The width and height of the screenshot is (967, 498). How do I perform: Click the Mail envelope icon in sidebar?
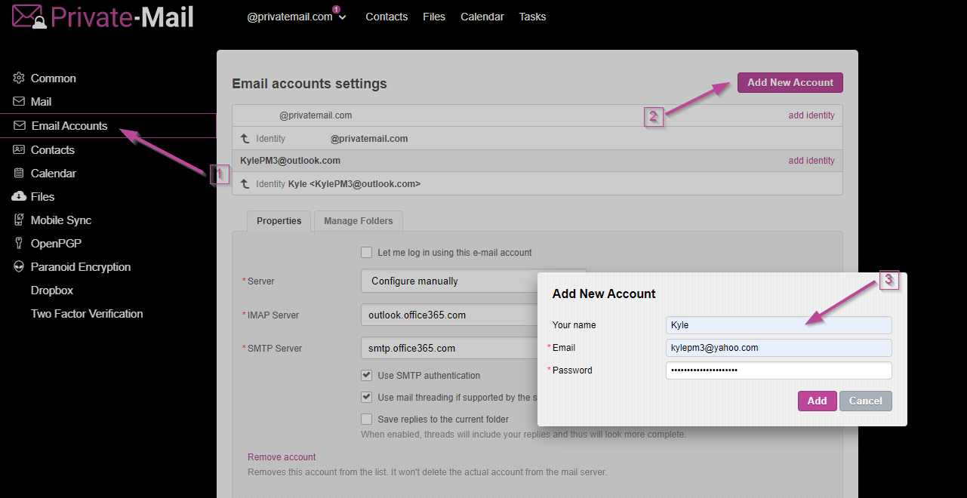pos(19,102)
